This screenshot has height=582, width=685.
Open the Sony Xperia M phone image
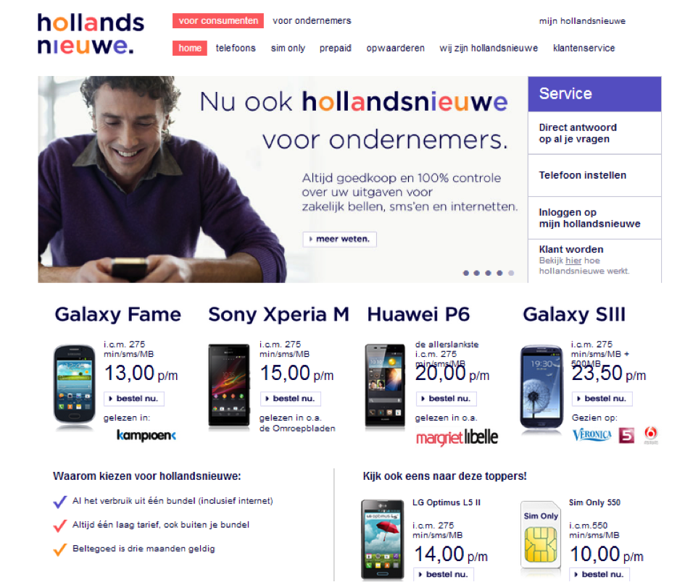tap(229, 385)
